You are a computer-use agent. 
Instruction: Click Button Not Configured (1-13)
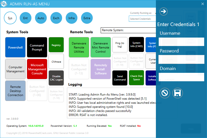[x=79, y=69]
